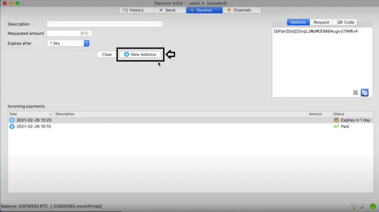Image resolution: width=379 pixels, height=212 pixels.
Task: Click the New Address button
Action: click(x=140, y=55)
